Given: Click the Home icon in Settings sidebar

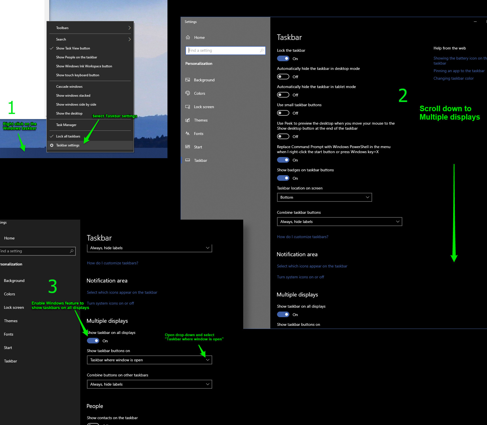Looking at the screenshot, I should coord(188,37).
